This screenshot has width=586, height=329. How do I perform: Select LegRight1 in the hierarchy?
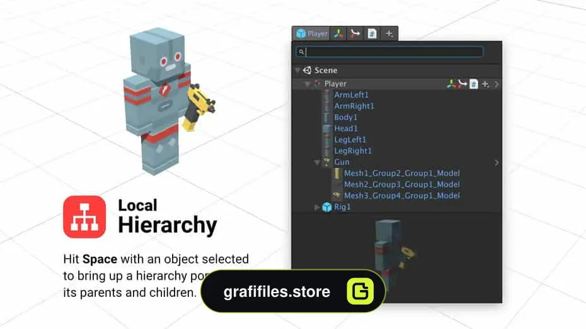(353, 151)
